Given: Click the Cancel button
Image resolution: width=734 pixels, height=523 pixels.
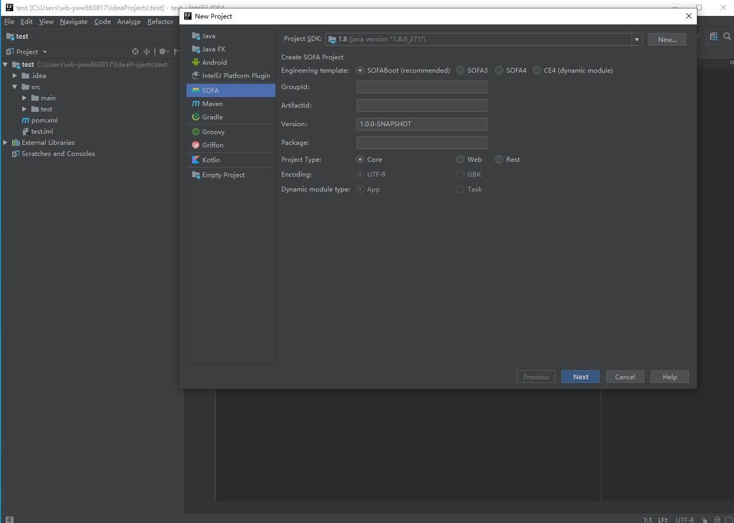Looking at the screenshot, I should [x=625, y=377].
